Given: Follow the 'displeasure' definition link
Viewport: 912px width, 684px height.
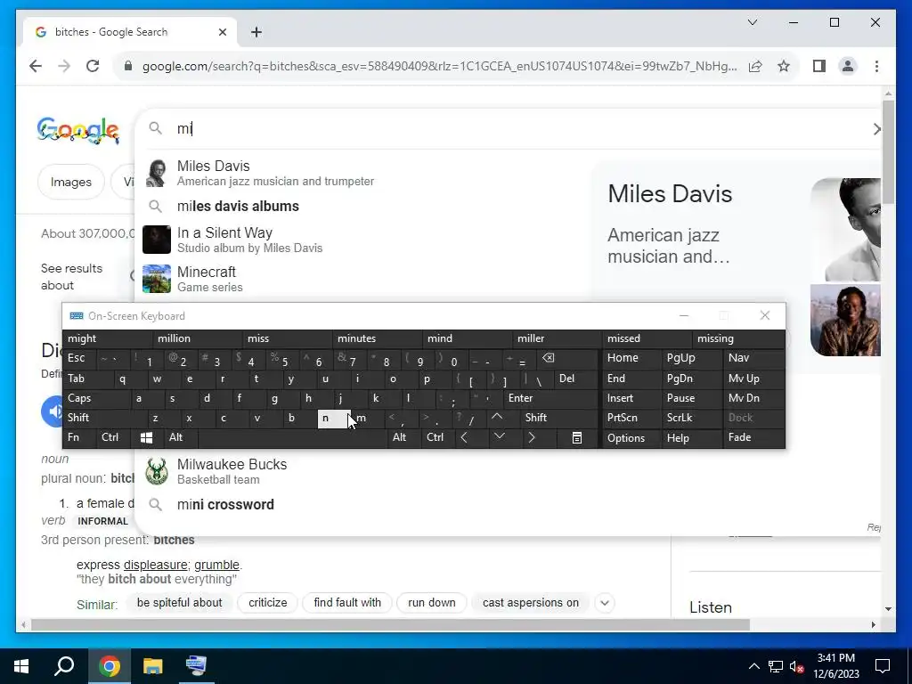Looking at the screenshot, I should point(155,565).
